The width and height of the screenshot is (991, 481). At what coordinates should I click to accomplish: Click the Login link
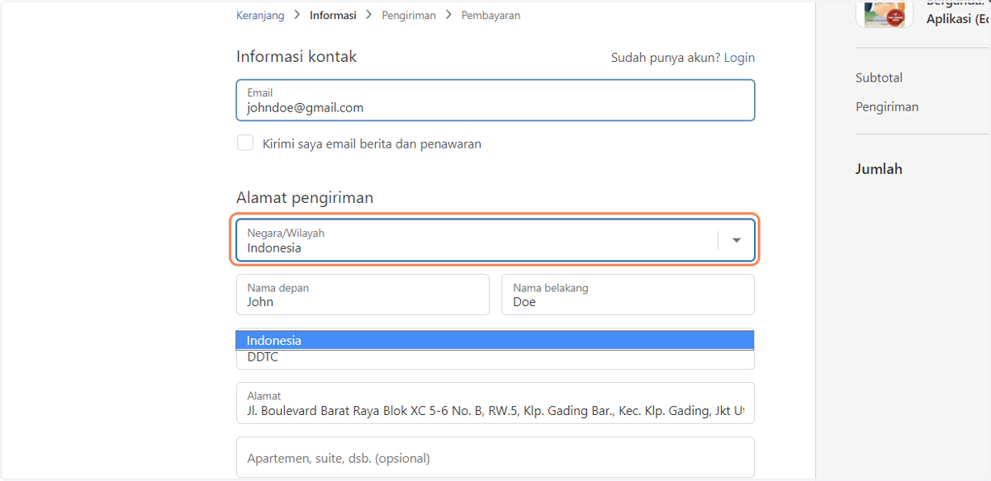[739, 58]
